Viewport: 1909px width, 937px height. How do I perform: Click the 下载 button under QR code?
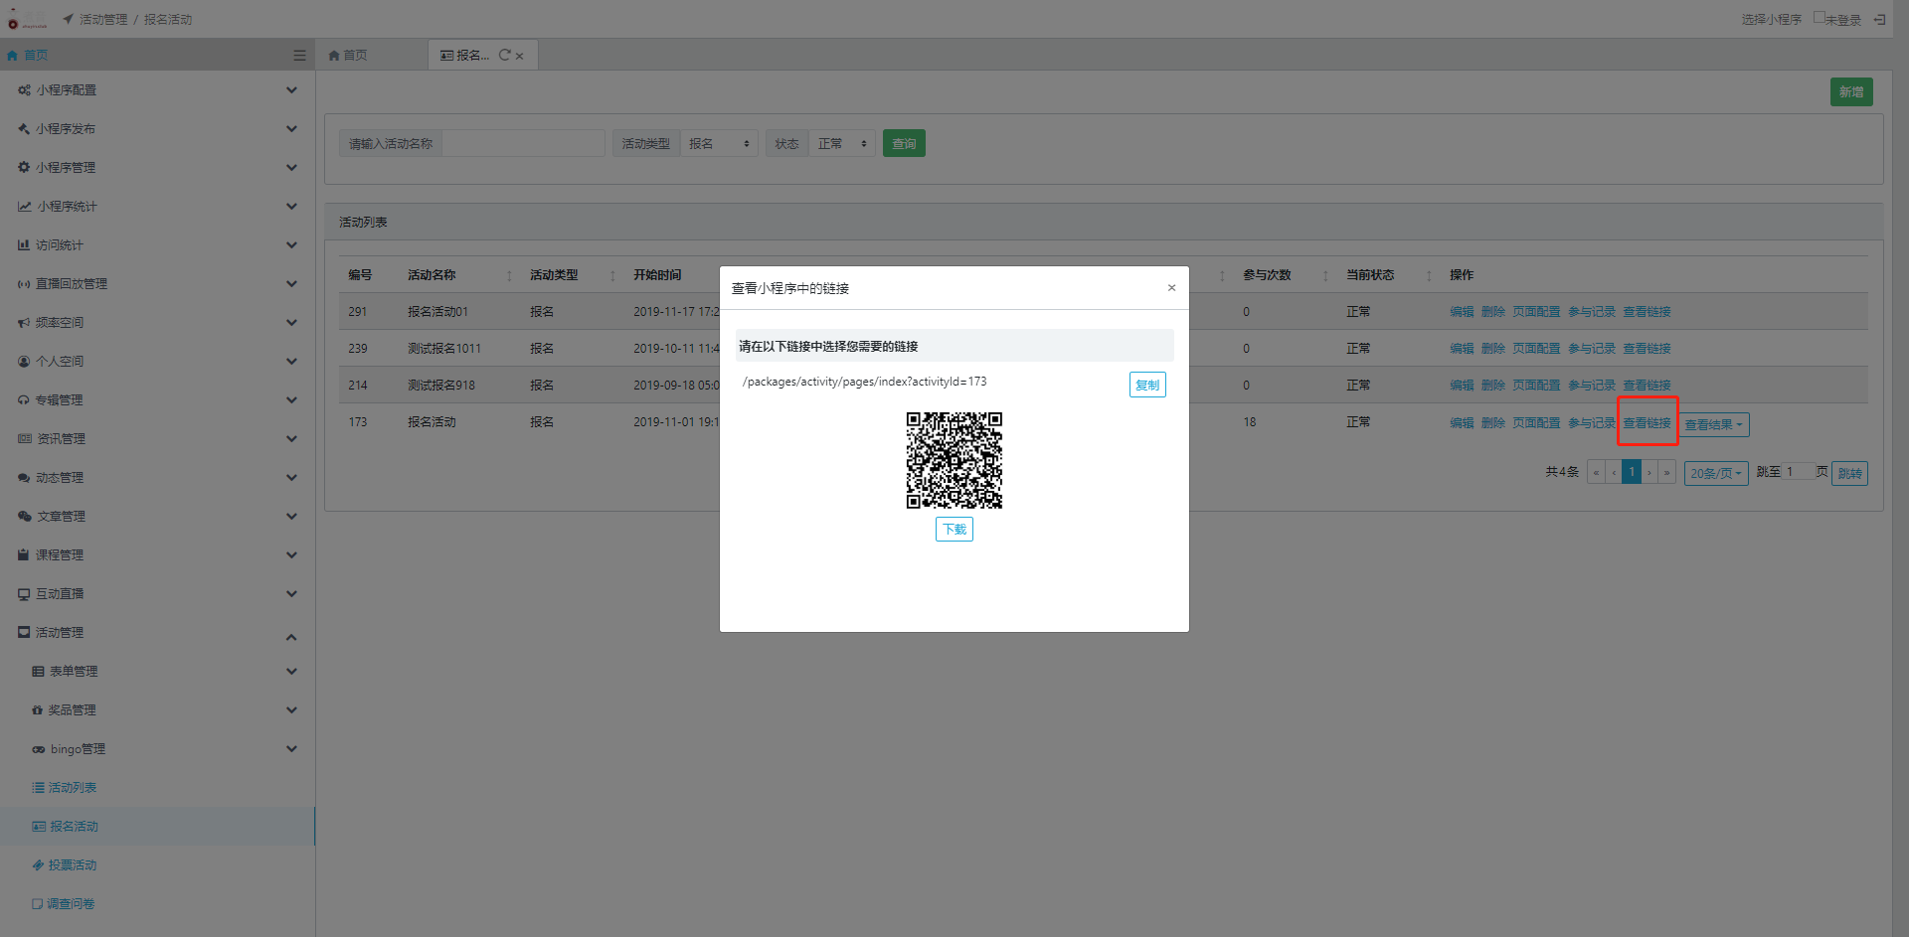coord(954,530)
